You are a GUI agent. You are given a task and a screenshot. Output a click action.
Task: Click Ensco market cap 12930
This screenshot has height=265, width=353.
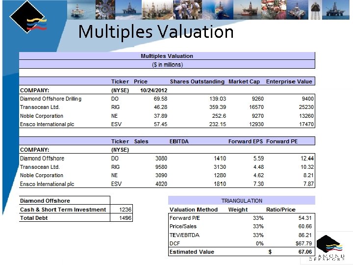click(256, 124)
